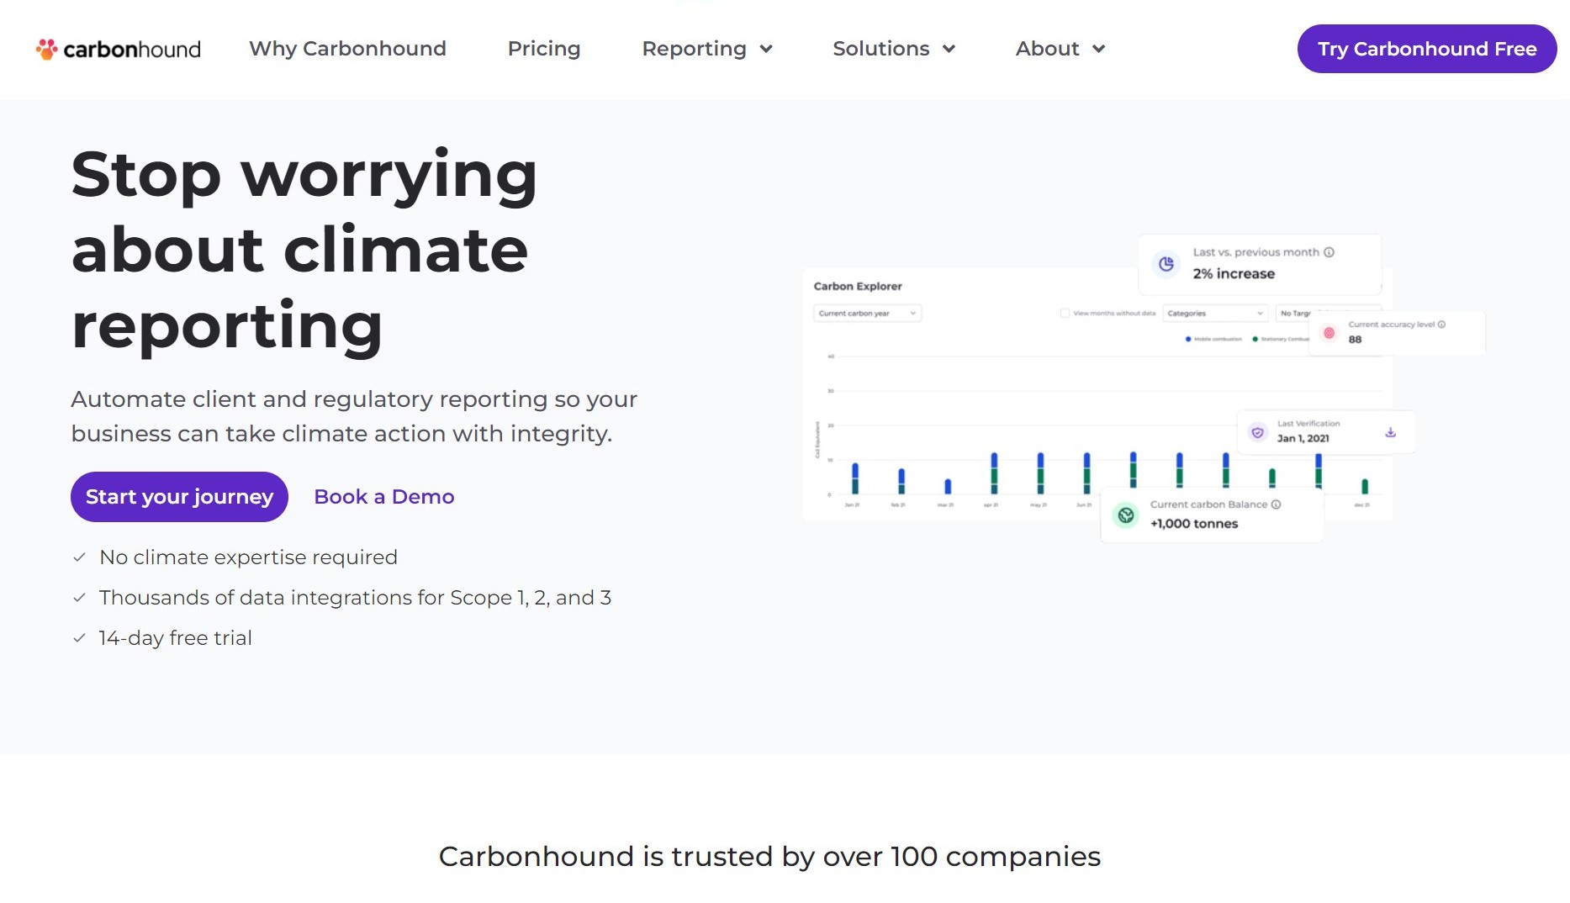1570x903 pixels.
Task: Open the Categories dropdown in Carbon Explorer
Action: click(x=1215, y=314)
